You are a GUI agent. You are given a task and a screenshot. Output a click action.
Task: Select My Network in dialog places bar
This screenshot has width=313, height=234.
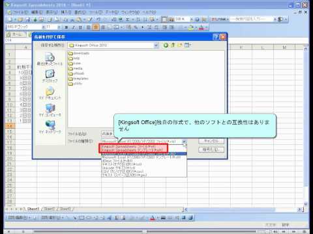[50, 127]
